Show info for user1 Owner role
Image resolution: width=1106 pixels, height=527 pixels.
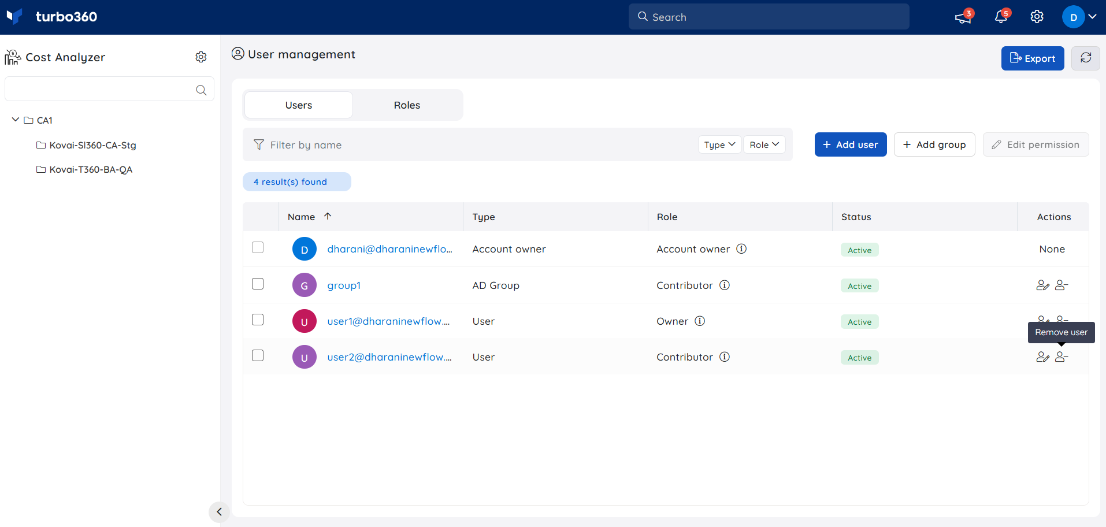[x=700, y=321]
